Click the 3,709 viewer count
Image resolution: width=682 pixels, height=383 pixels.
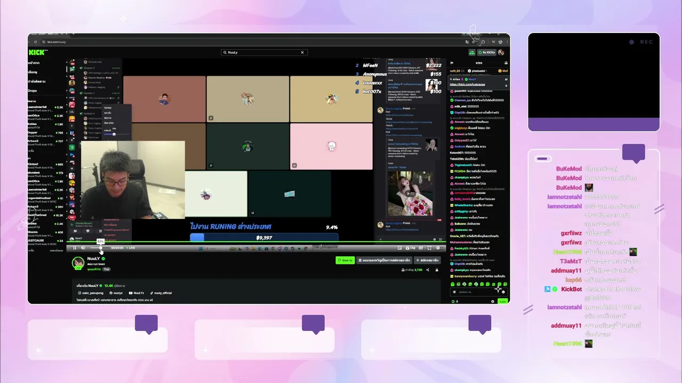[x=418, y=270]
